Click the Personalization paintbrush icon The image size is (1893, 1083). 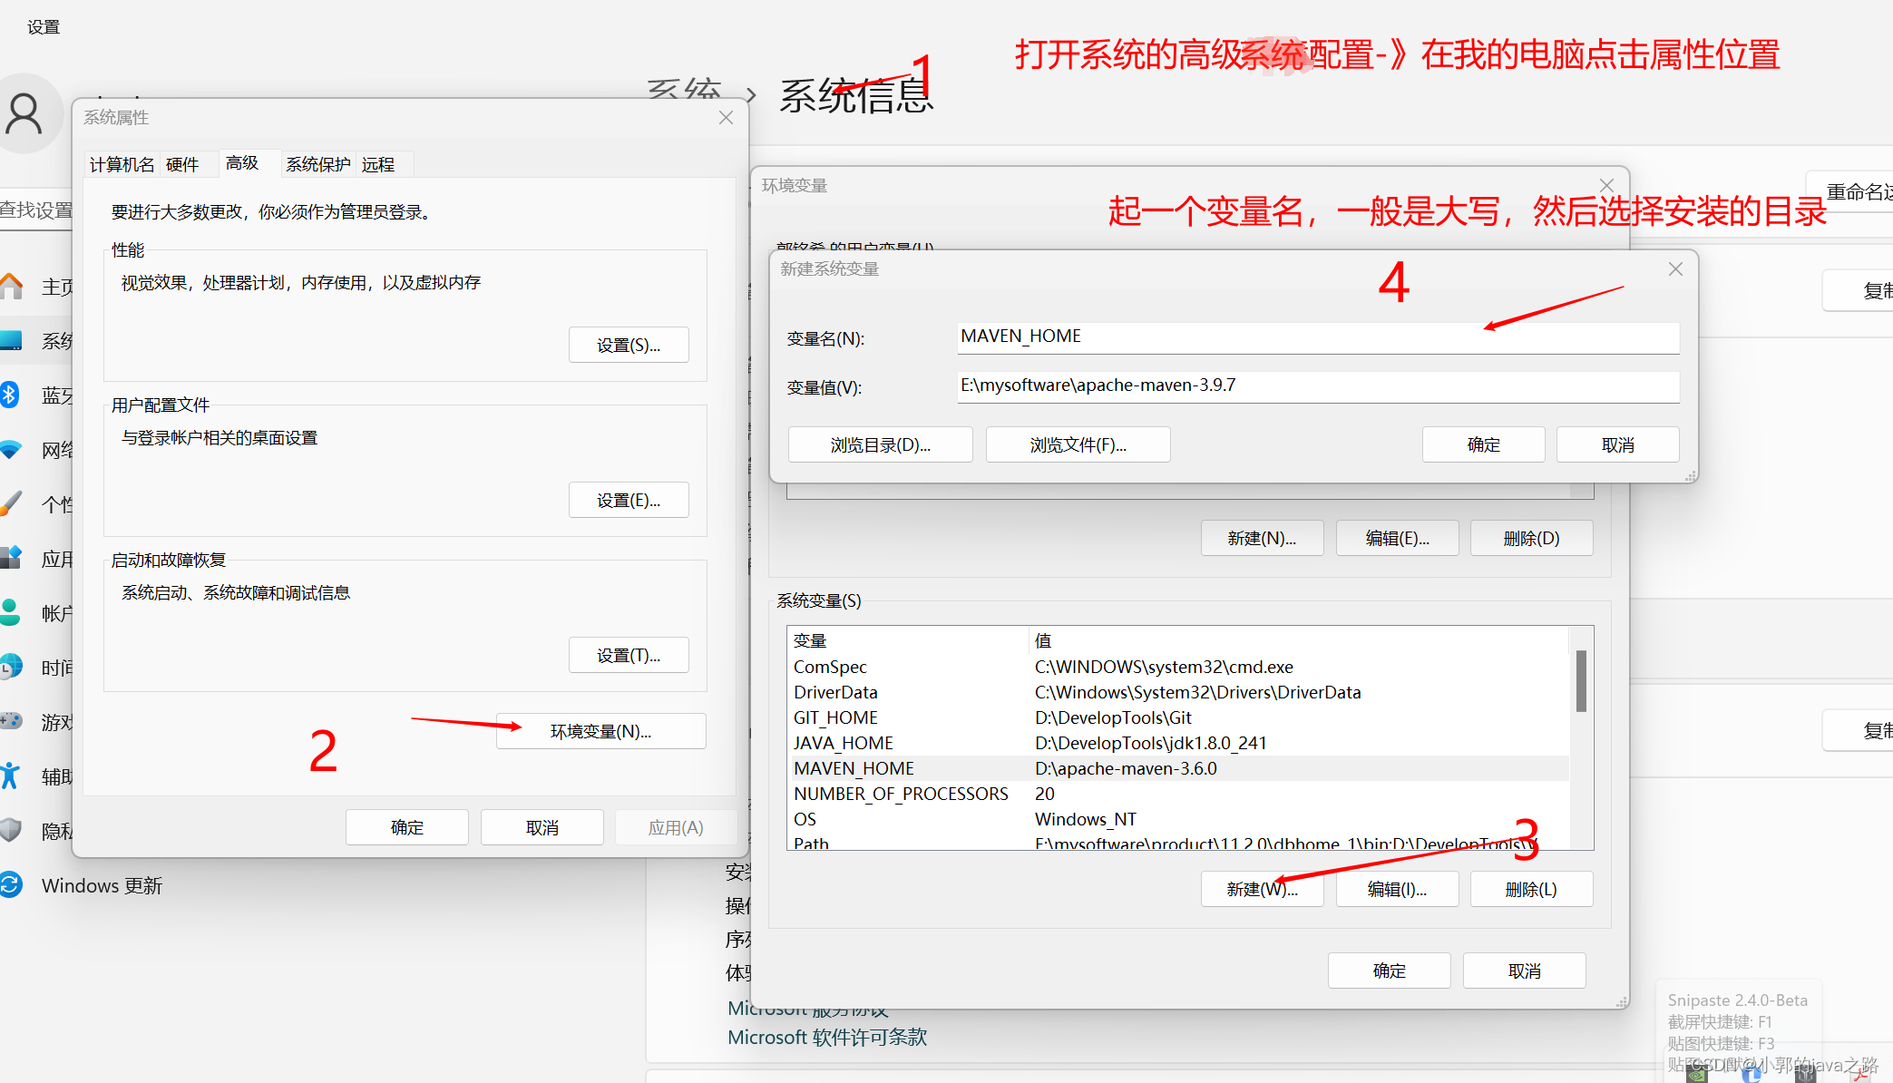pyautogui.click(x=10, y=503)
